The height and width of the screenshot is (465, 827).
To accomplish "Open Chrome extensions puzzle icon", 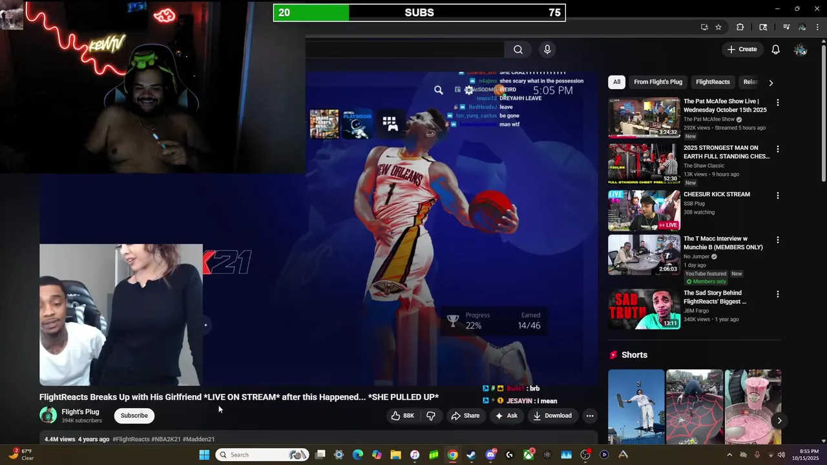I will coord(740,27).
